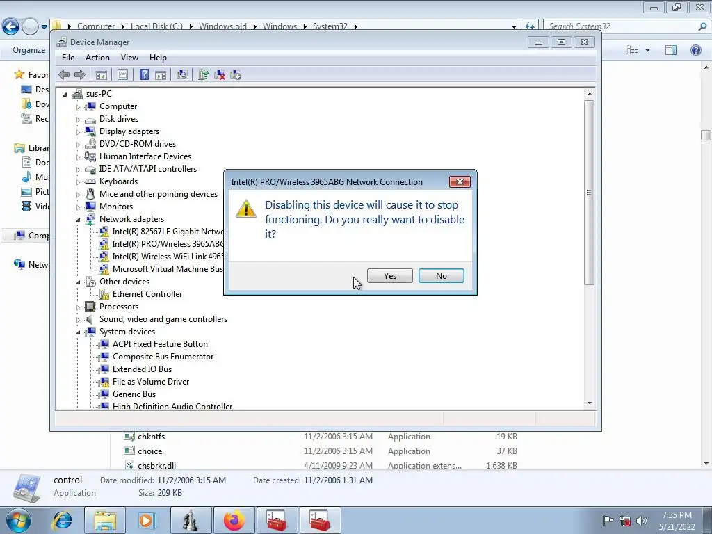Image resolution: width=712 pixels, height=534 pixels.
Task: Click the Uninstall device toolbar icon with red X
Action: pyautogui.click(x=220, y=75)
